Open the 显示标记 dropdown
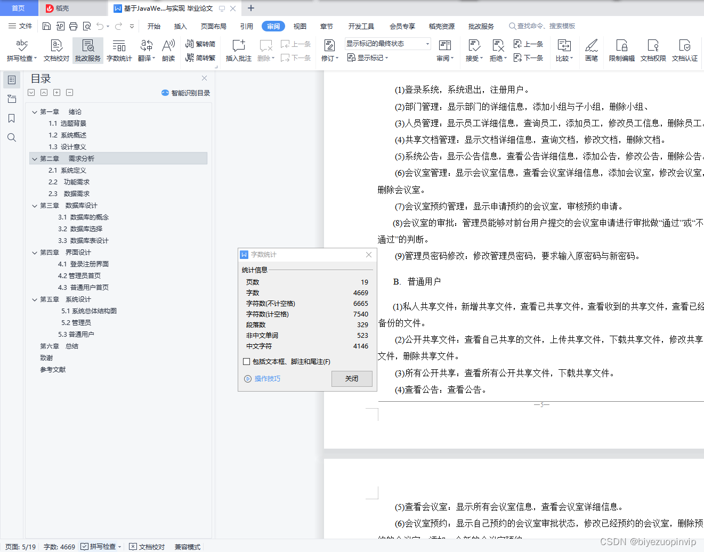The image size is (704, 552). pos(368,58)
